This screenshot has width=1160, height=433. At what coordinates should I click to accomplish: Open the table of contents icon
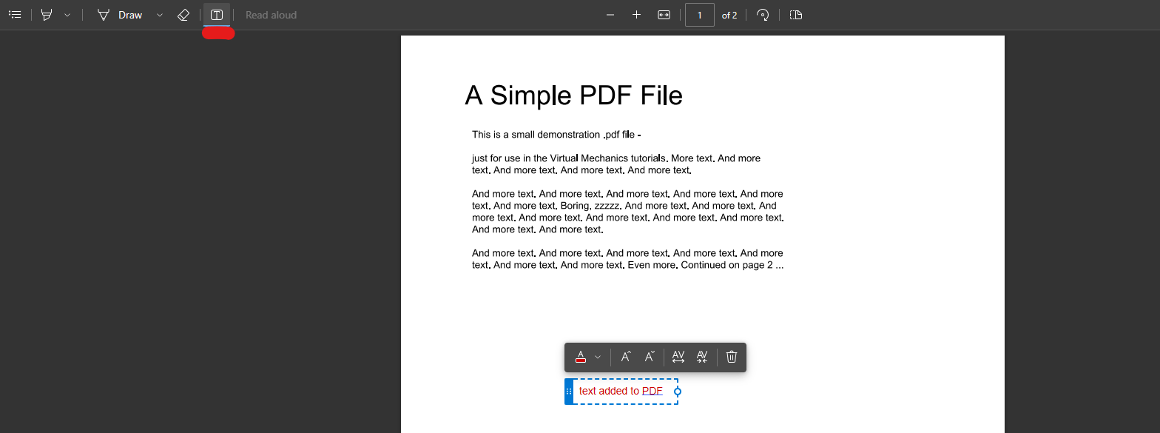click(15, 15)
